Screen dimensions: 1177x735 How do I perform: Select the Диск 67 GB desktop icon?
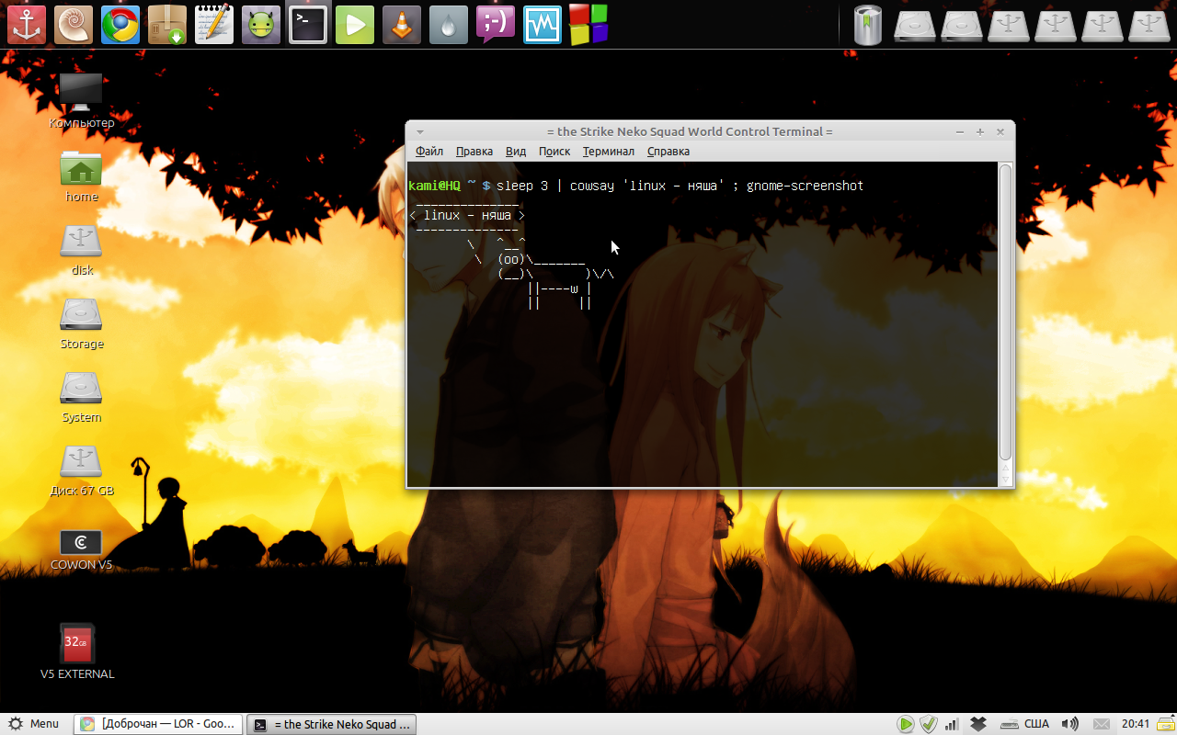81,470
